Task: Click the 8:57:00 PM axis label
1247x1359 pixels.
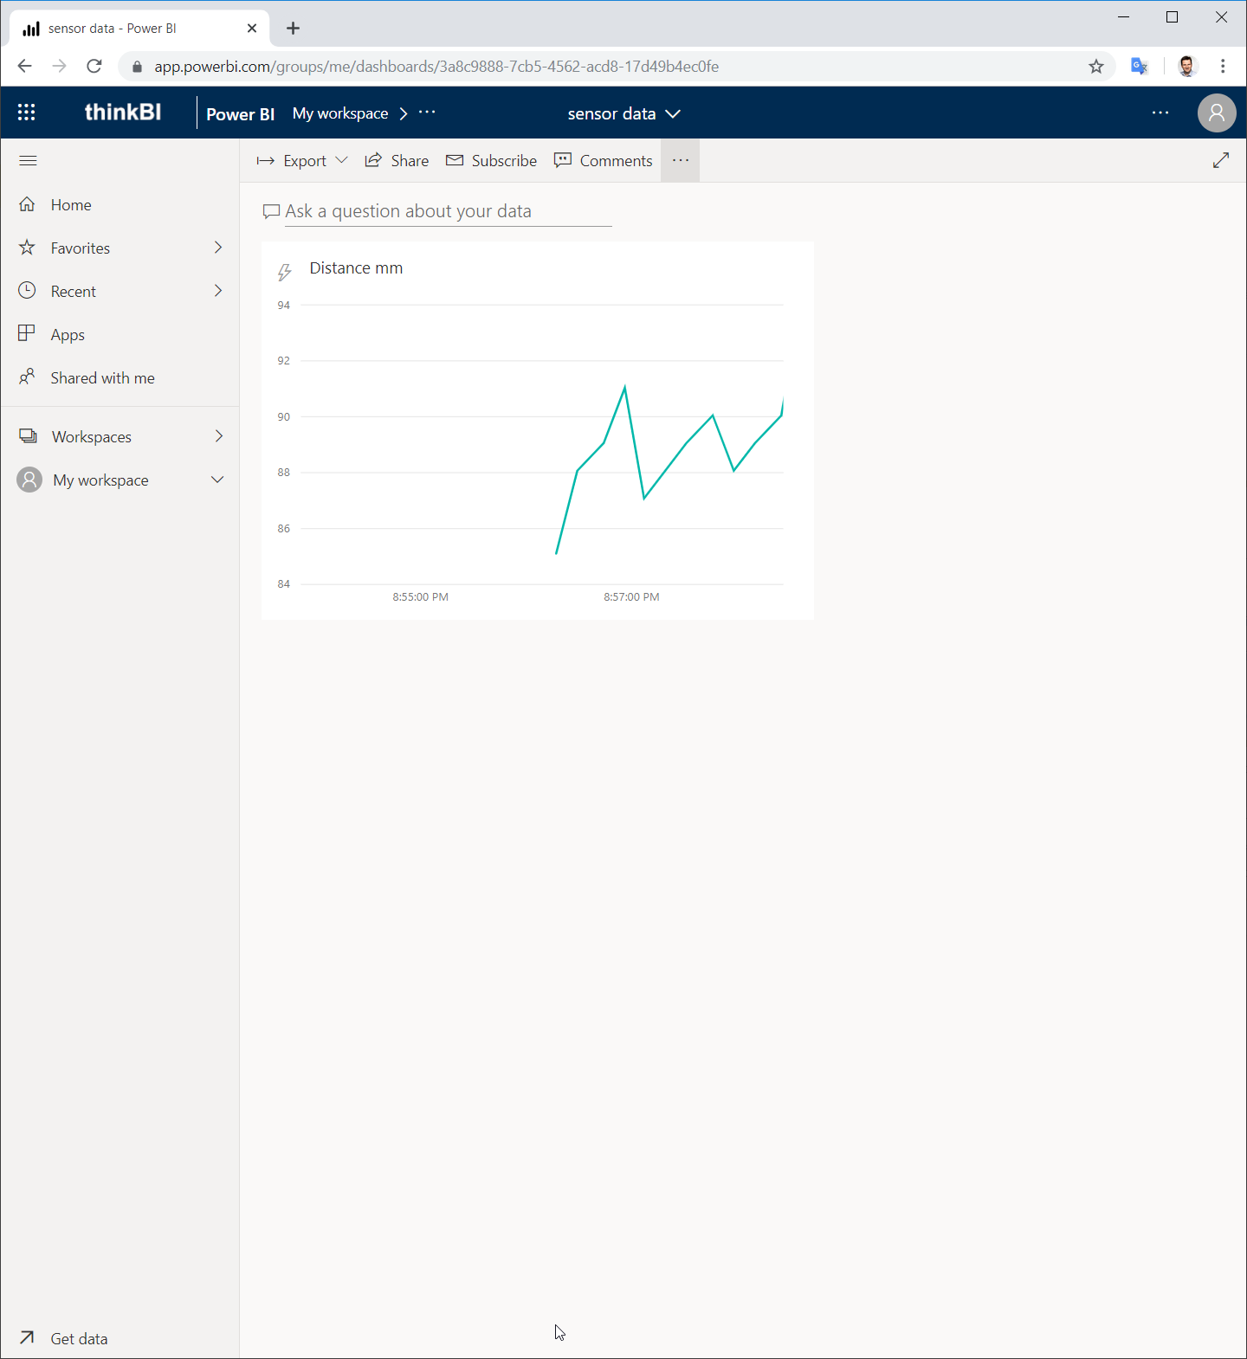Action: 631,597
